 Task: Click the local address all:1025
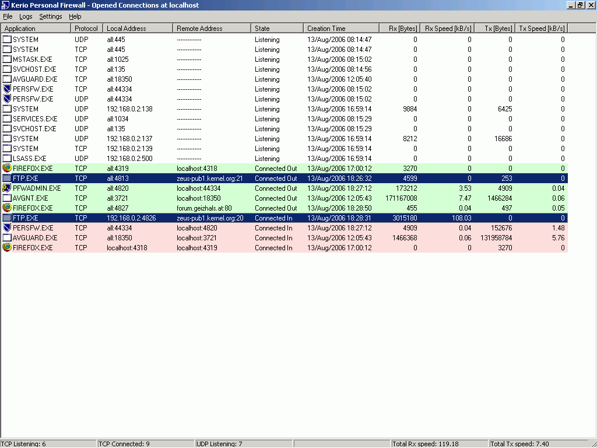[x=118, y=60]
